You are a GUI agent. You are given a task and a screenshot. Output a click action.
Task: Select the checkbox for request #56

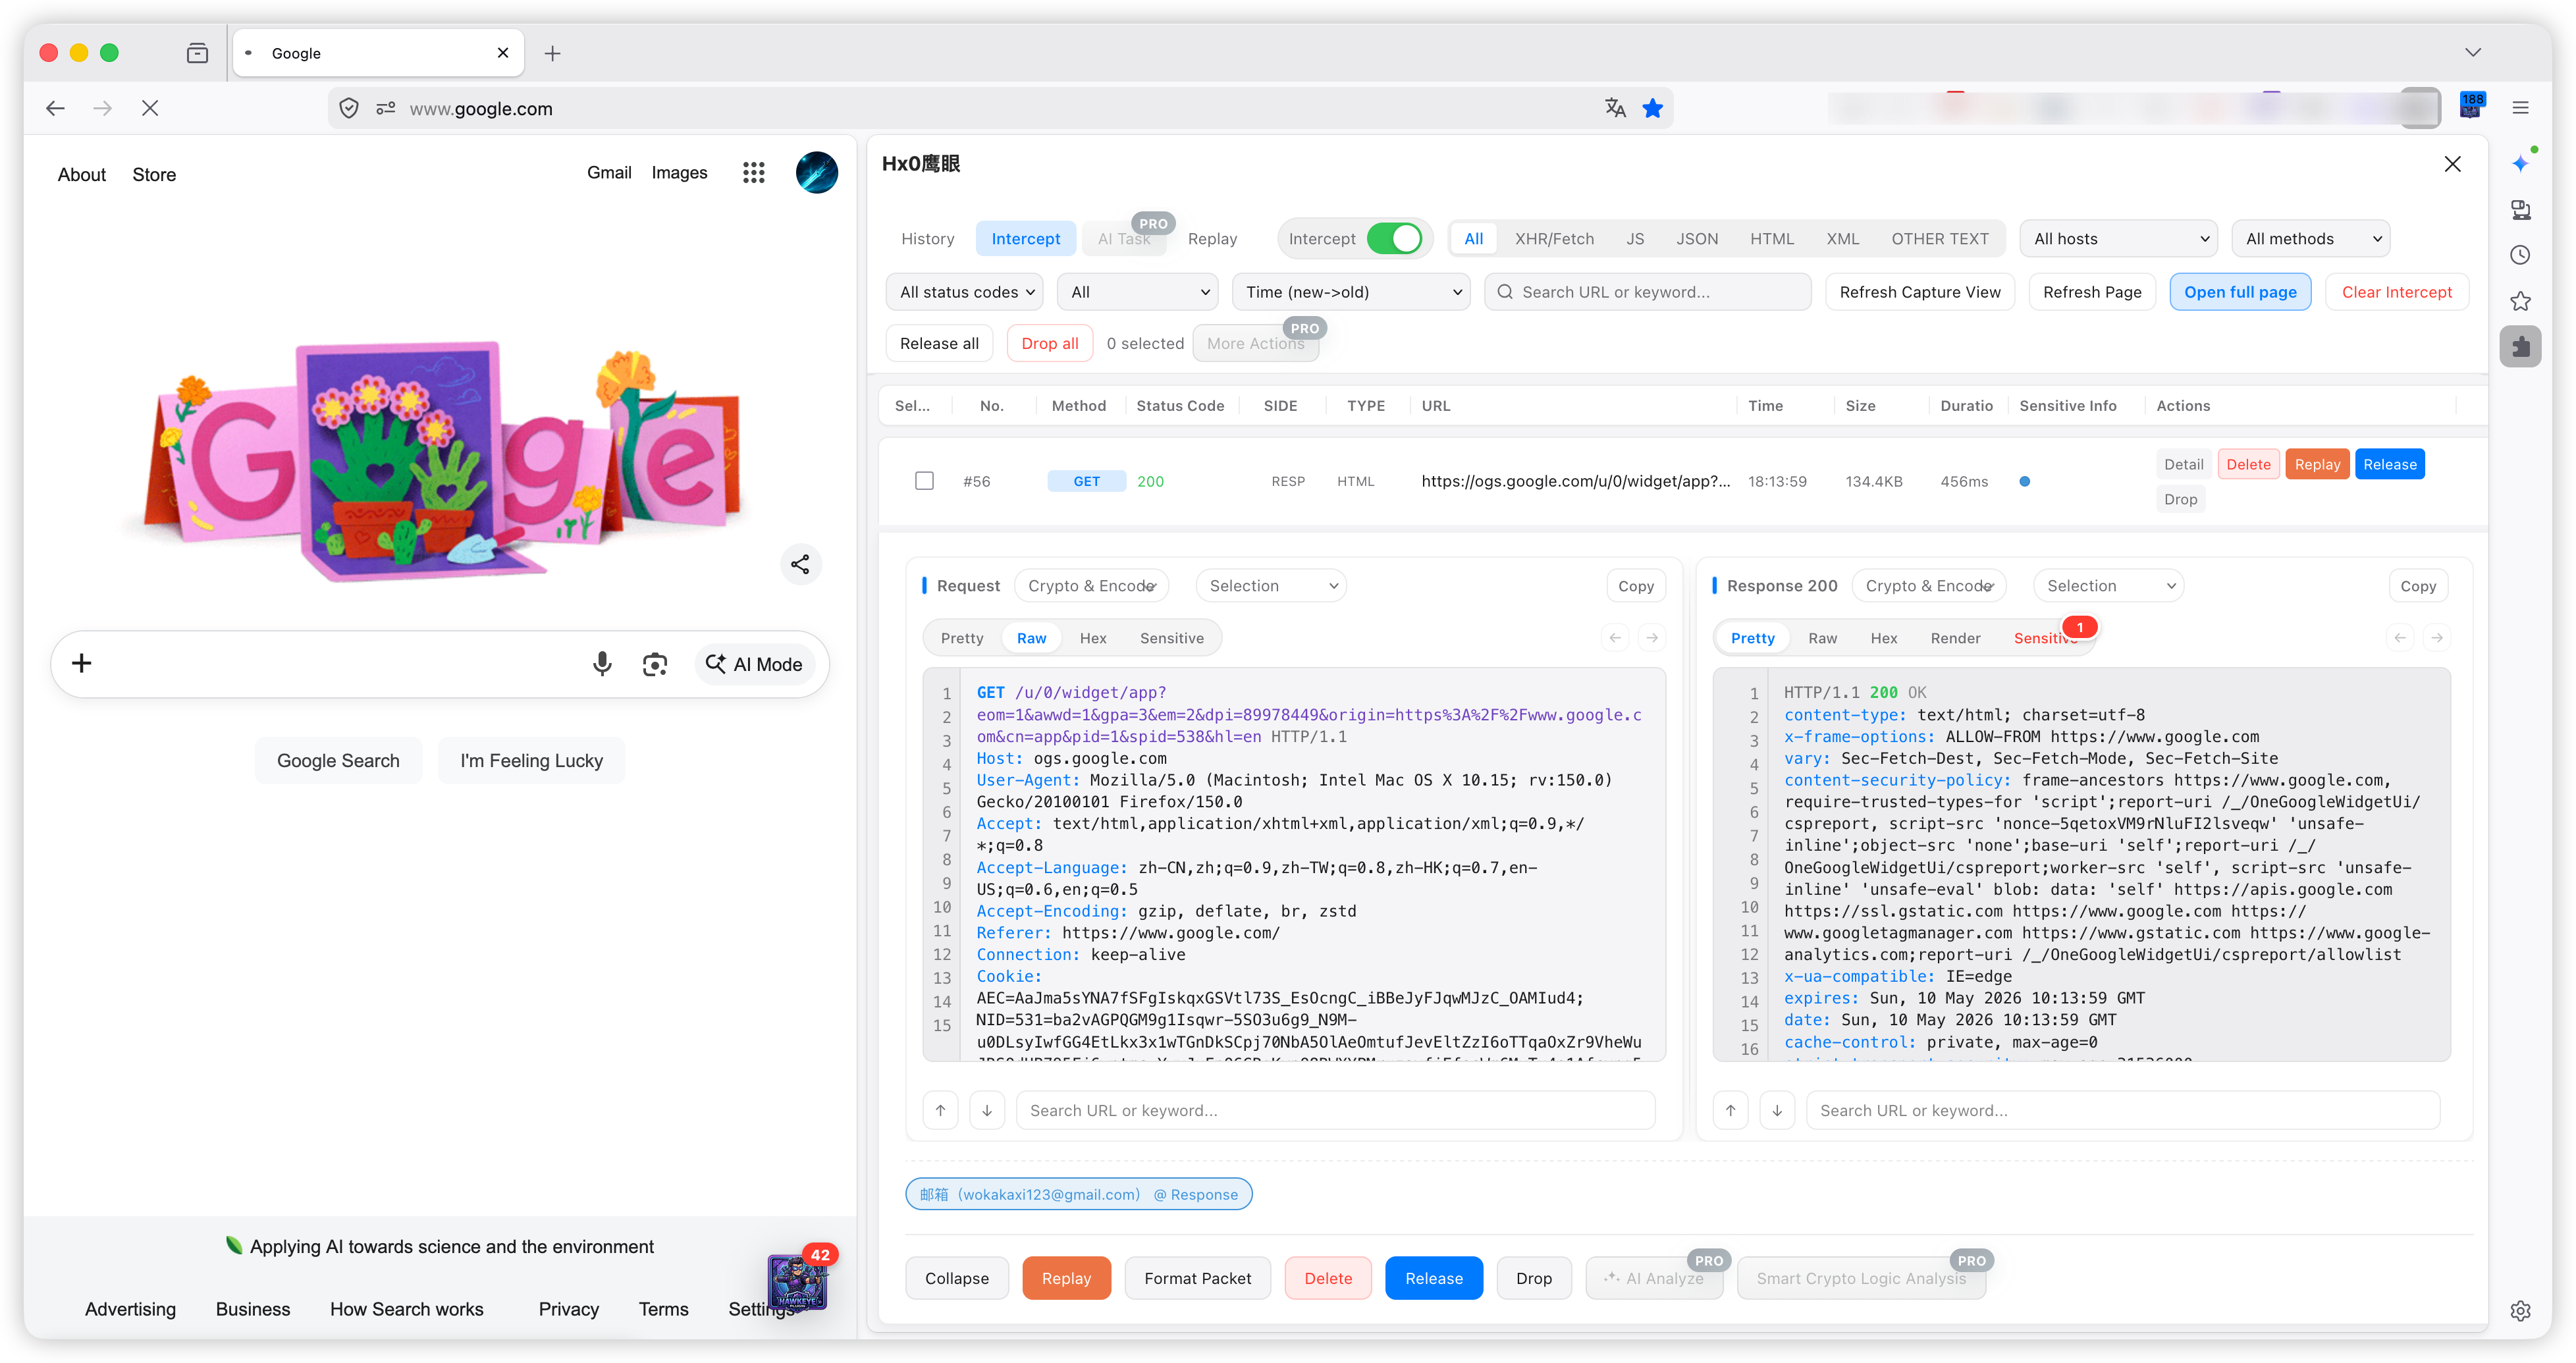[x=924, y=481]
